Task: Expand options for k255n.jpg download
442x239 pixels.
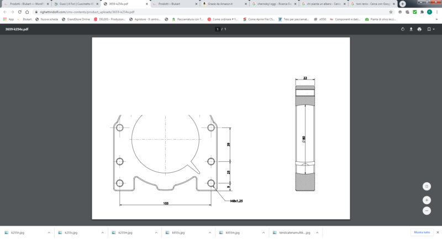Action: point(49,232)
